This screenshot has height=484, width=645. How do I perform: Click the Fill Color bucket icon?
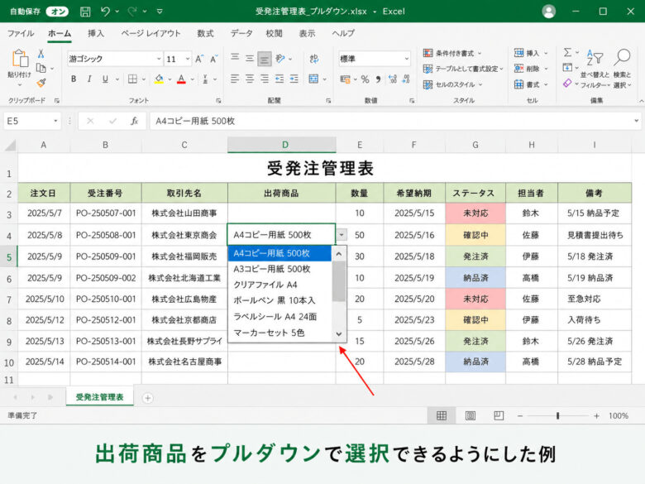pos(160,79)
